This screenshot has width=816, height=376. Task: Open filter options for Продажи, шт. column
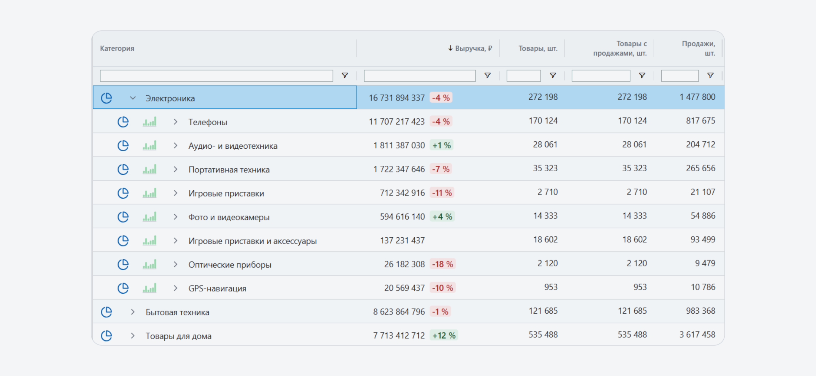[x=711, y=75]
